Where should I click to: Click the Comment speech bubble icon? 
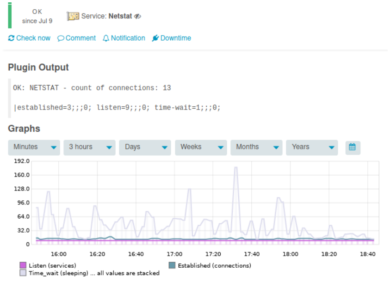(x=61, y=38)
